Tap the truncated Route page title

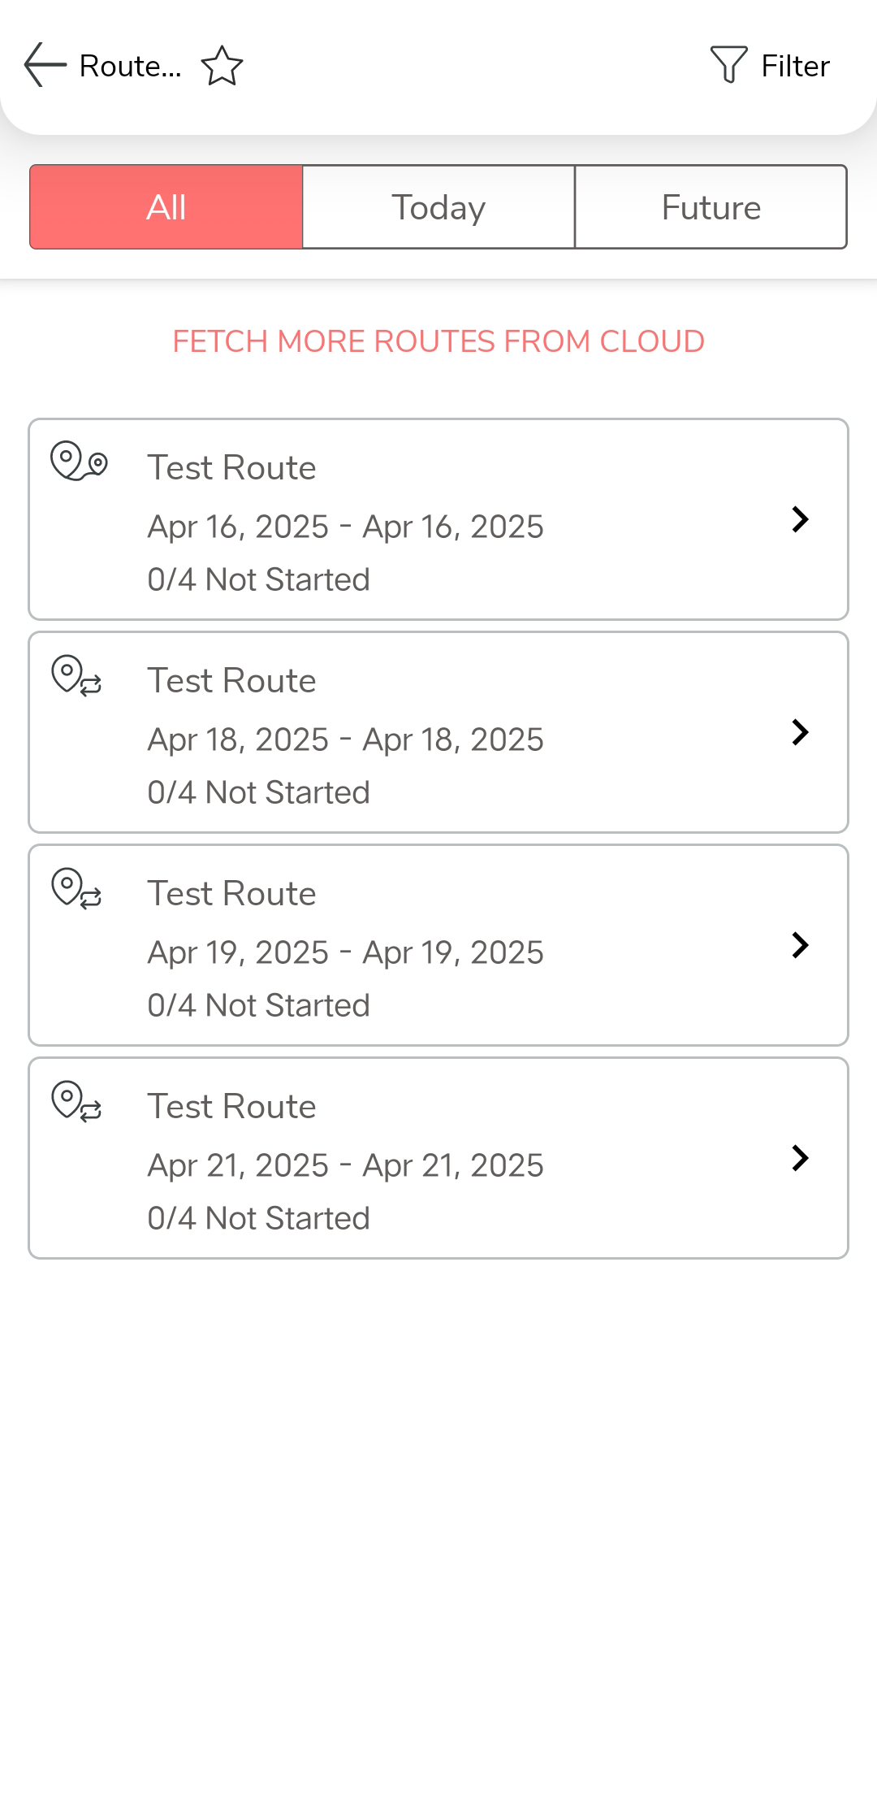pos(130,66)
